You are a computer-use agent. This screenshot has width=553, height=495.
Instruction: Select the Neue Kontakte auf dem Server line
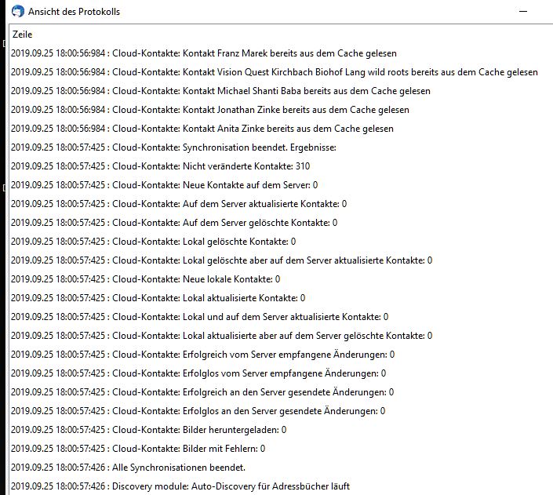164,185
